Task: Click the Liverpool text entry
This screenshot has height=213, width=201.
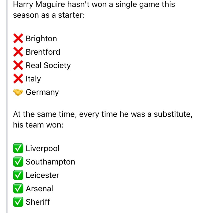Action: coord(43,148)
